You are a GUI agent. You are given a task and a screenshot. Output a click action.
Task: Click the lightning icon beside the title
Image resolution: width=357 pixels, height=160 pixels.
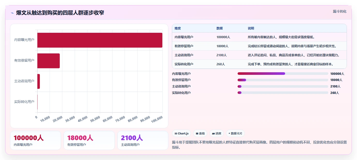point(12,13)
